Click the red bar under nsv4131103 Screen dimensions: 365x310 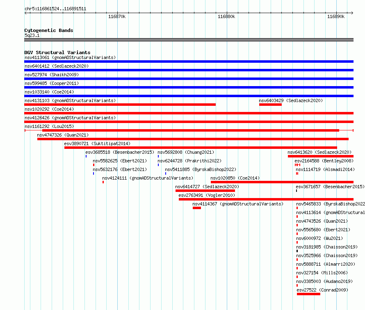pos(120,105)
